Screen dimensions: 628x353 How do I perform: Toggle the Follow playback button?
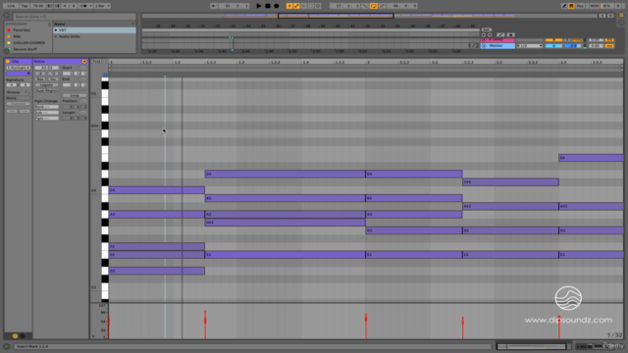pyautogui.click(x=214, y=6)
